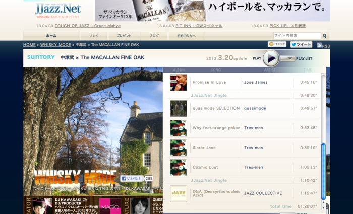
Task: Open the RSS feed icon
Action: coord(319,45)
